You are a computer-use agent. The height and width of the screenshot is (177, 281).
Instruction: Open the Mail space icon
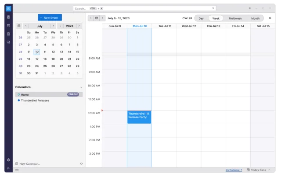[x=8, y=9]
